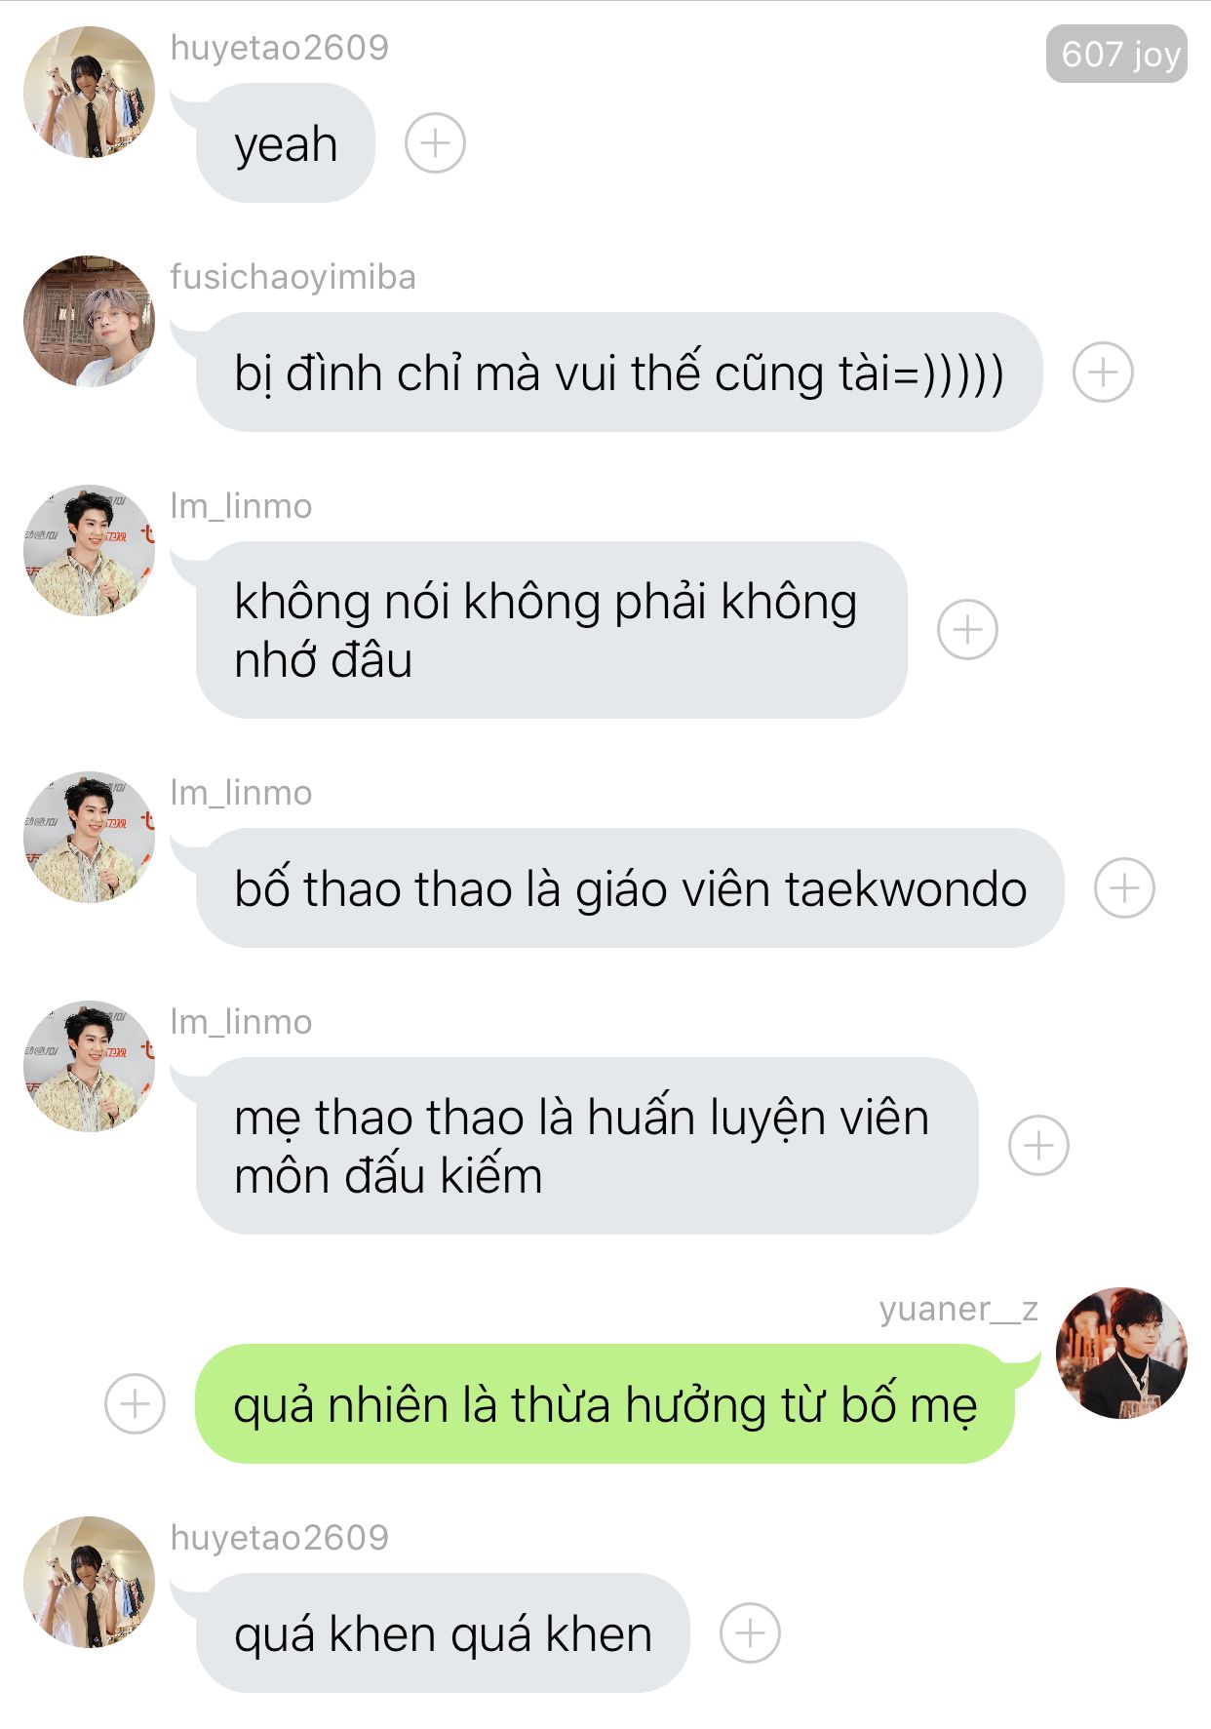Tap plus icon next to "không nói không phải" bubble
The image size is (1211, 1729).
(x=967, y=630)
